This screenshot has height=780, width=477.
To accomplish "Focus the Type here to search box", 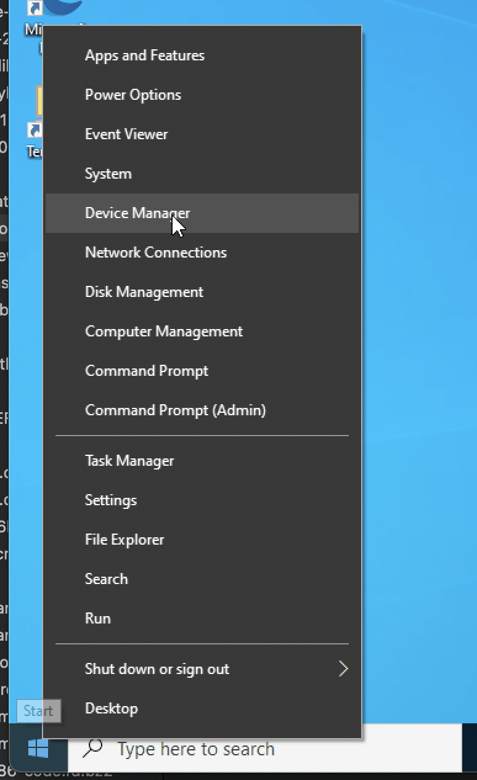I will pyautogui.click(x=264, y=749).
